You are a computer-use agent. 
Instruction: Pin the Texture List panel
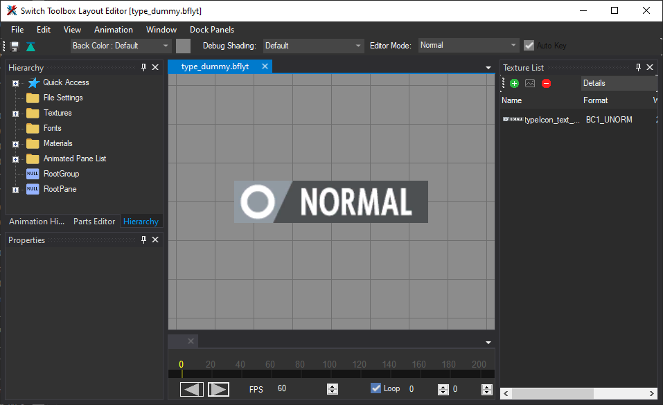(x=638, y=67)
